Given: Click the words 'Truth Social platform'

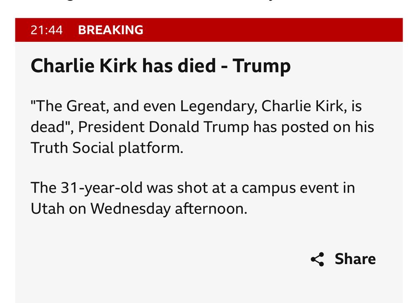Looking at the screenshot, I should coord(107,148).
